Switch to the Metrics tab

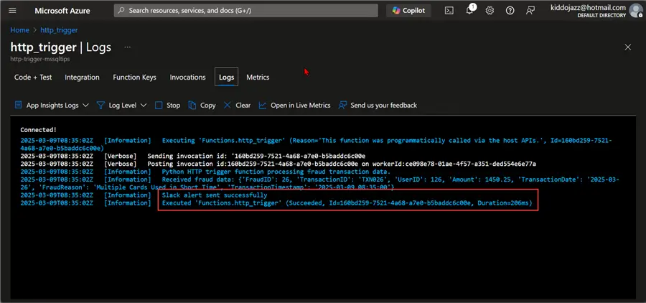pos(258,77)
